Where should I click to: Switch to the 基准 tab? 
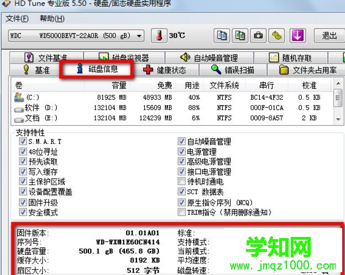click(x=35, y=70)
